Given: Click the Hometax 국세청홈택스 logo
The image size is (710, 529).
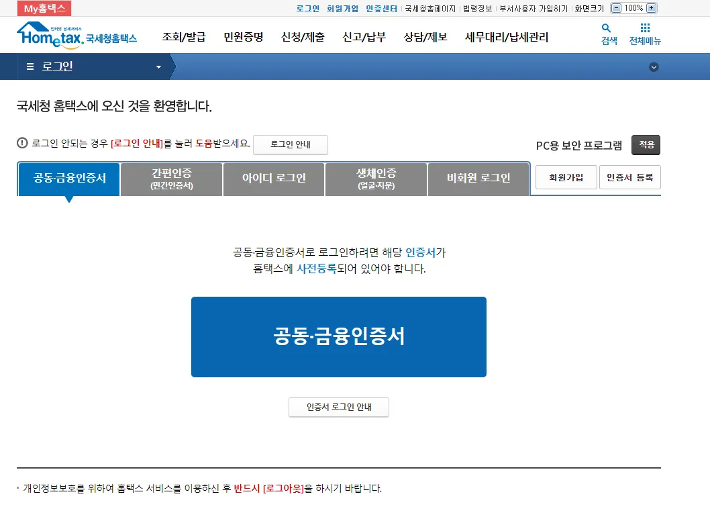Looking at the screenshot, I should click(x=77, y=35).
